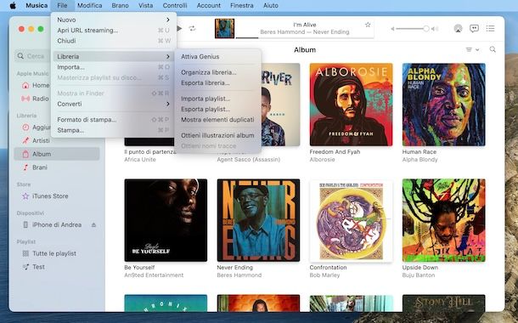This screenshot has width=518, height=323.
Task: Open AirPlay output selector
Action: point(458,28)
